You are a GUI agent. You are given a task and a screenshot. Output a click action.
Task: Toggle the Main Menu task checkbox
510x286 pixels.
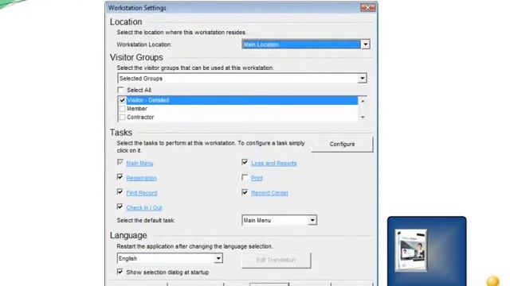(x=120, y=162)
